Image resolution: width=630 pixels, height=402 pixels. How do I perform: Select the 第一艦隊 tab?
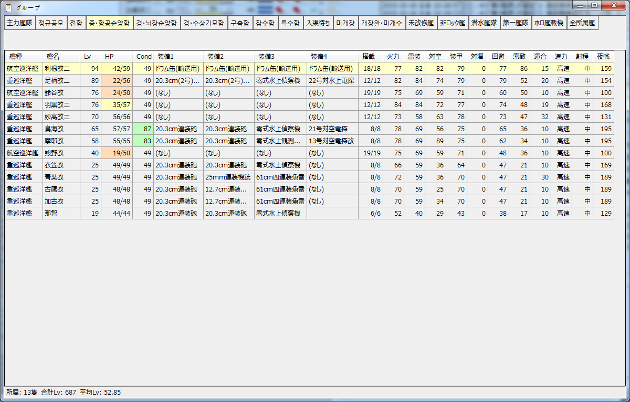point(515,24)
